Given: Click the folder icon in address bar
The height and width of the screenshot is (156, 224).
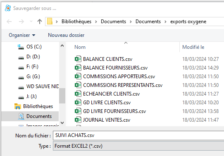Looking at the screenshot, I should pos(50,22).
